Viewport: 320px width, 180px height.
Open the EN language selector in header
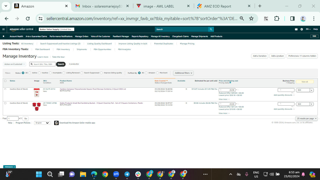point(308,29)
